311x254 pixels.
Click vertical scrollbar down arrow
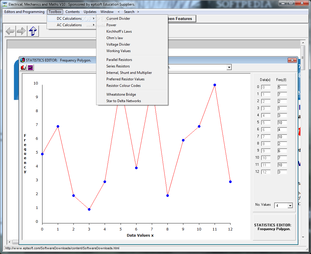coord(303,237)
